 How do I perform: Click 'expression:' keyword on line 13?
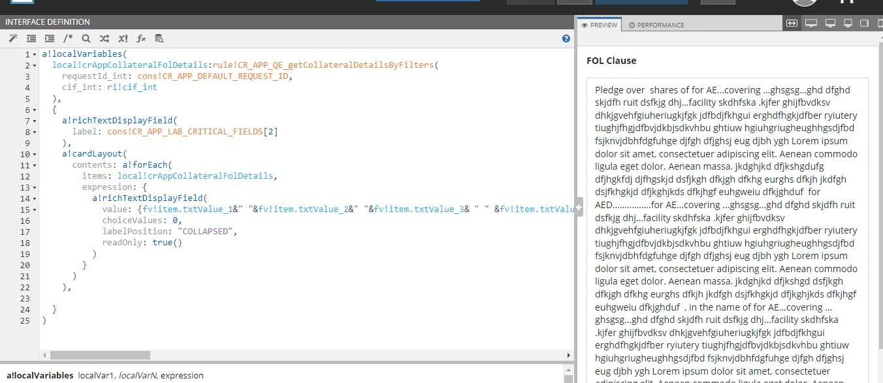pos(107,187)
